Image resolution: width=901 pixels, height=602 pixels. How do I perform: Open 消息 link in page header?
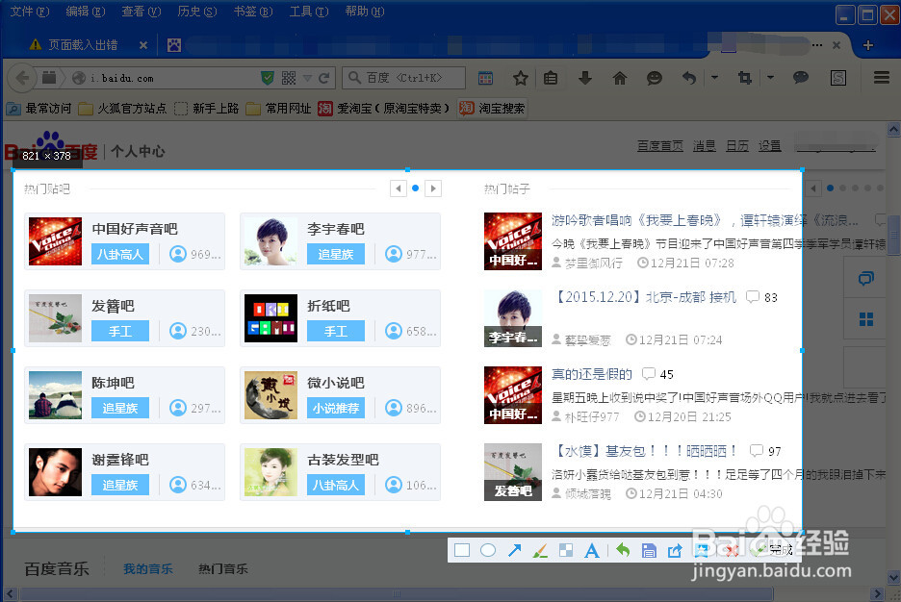coord(704,146)
